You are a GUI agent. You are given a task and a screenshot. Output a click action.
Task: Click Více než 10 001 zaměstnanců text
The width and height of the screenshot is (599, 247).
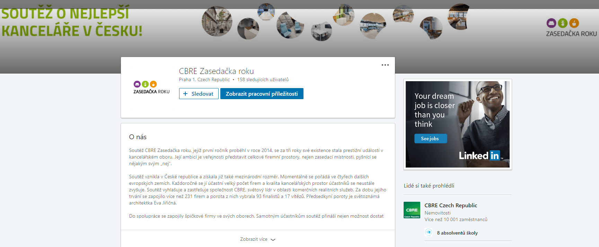456,220
